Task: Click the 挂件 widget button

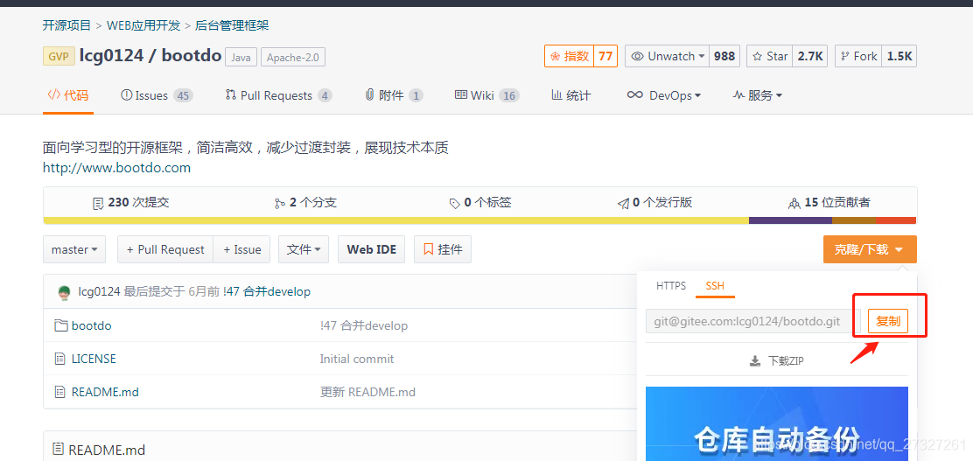Action: pos(443,249)
